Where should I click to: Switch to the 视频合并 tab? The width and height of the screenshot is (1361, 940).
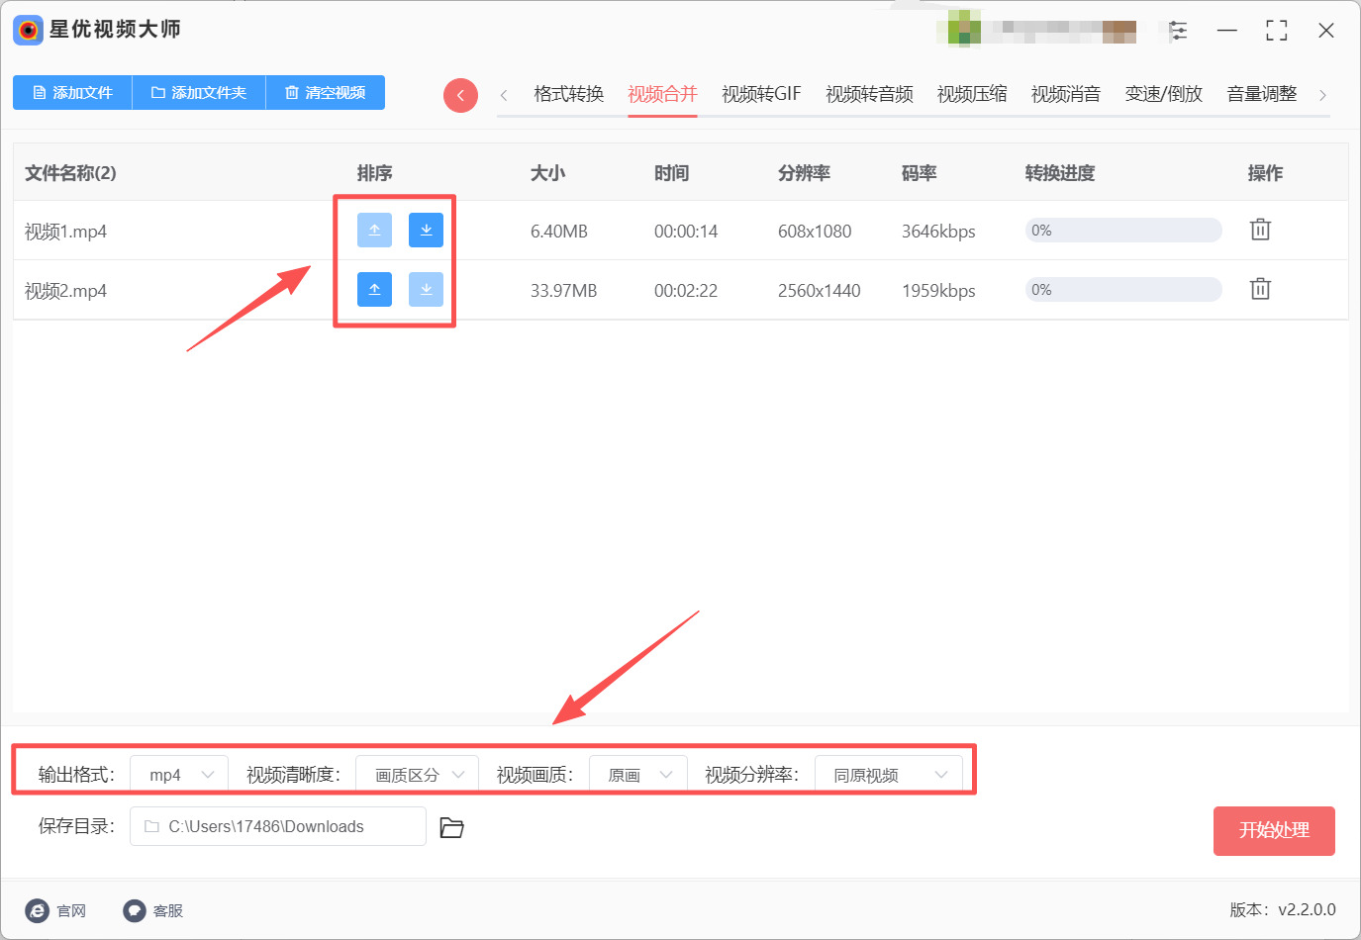tap(662, 94)
